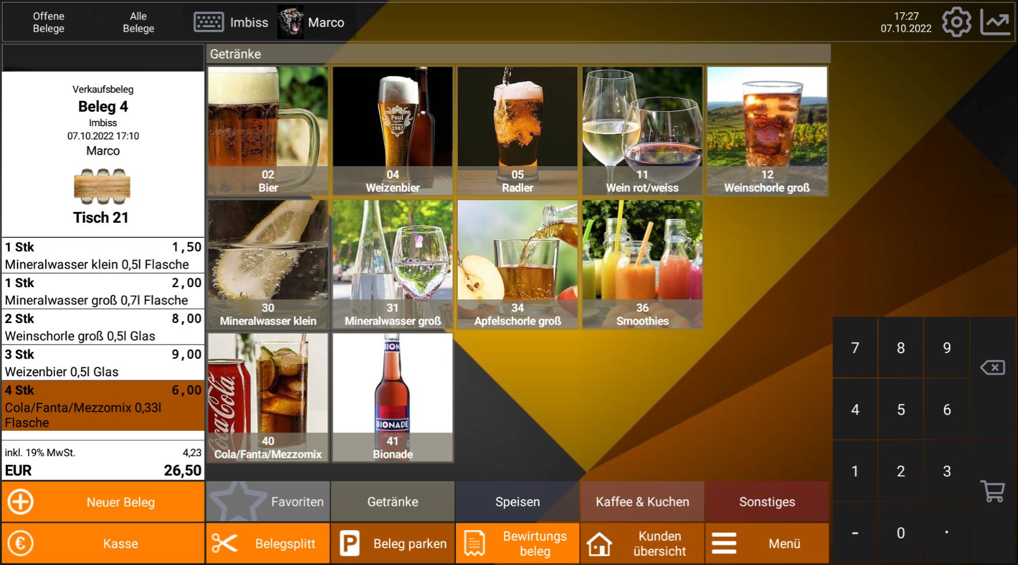This screenshot has width=1018, height=565.
Task: Select the 36 Smoothies tile
Action: (643, 265)
